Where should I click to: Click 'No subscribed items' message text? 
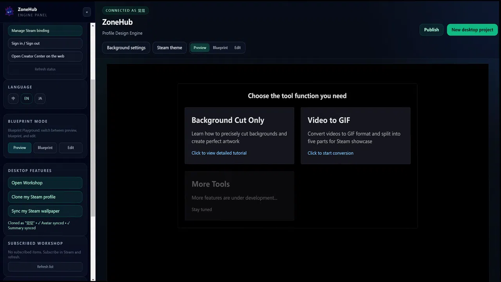coord(44,255)
